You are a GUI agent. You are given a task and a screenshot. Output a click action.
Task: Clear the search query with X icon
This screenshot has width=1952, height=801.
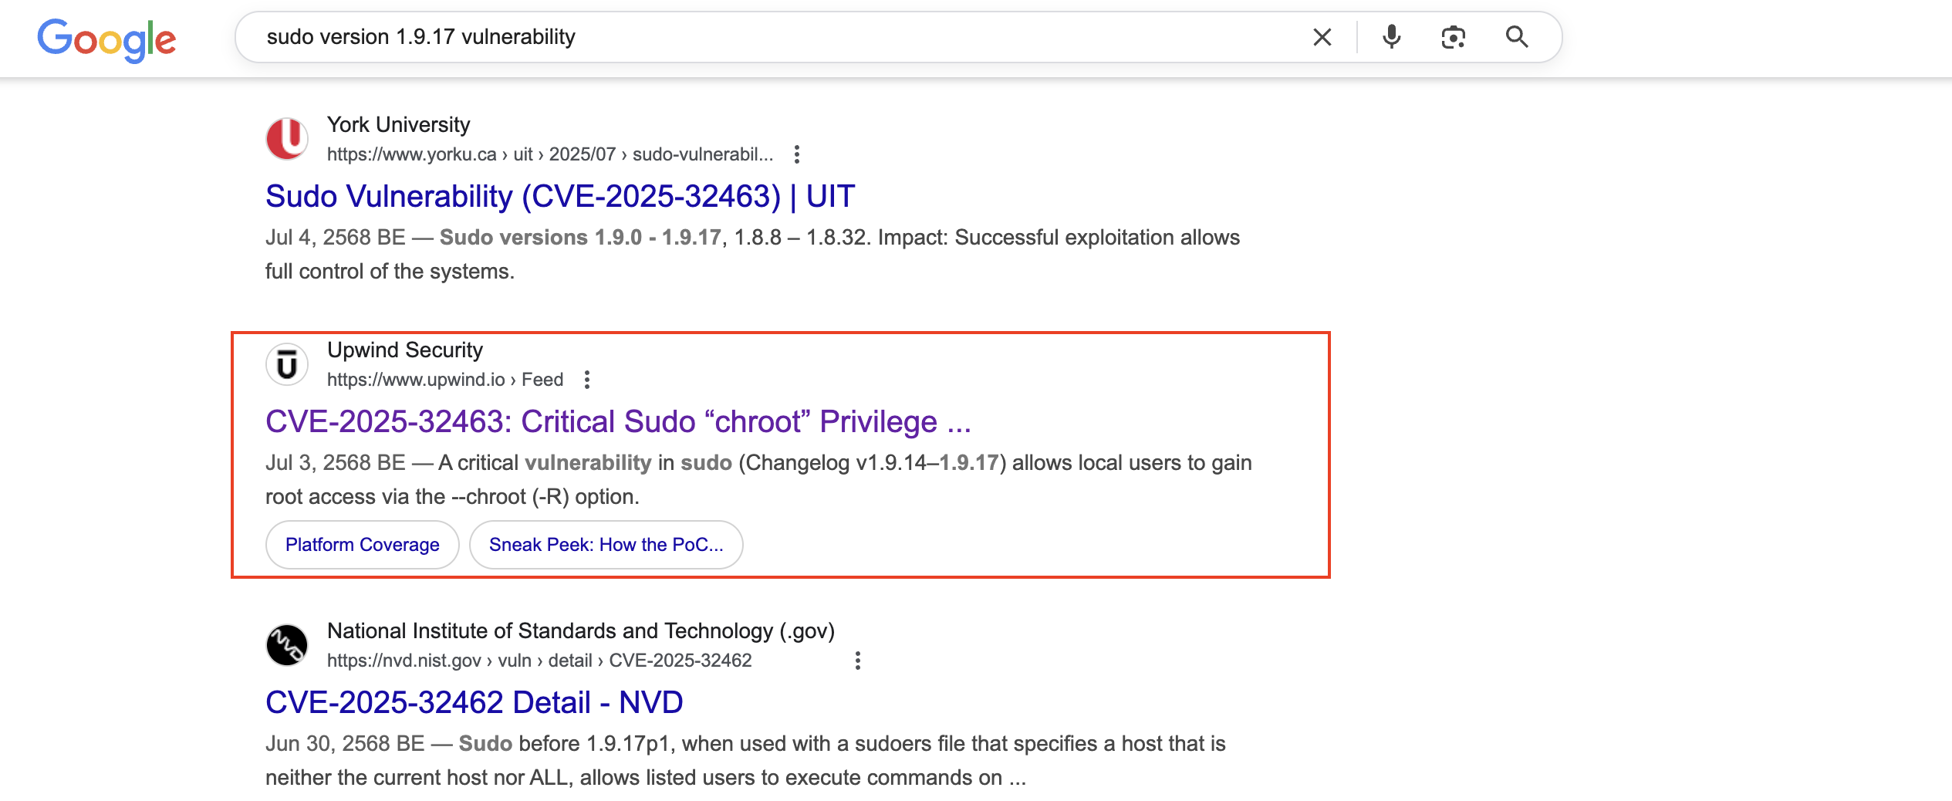(1322, 37)
